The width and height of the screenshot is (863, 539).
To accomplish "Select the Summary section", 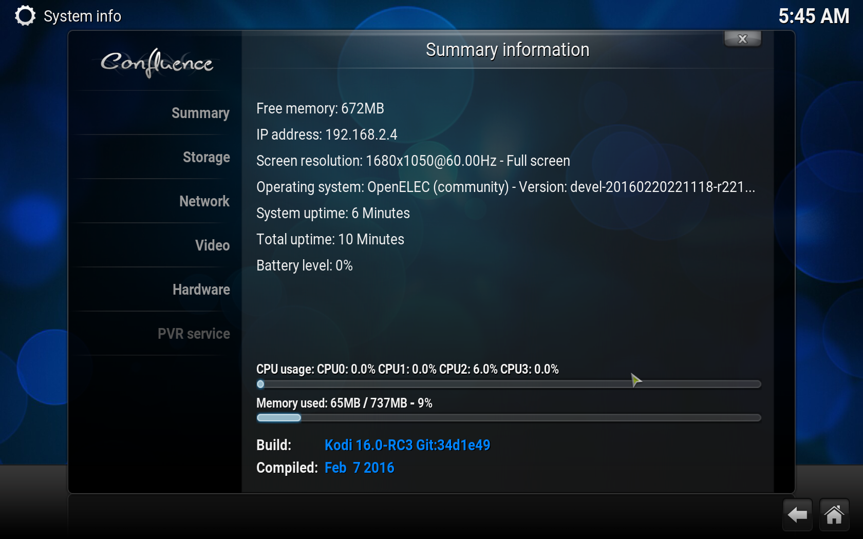I will point(200,113).
